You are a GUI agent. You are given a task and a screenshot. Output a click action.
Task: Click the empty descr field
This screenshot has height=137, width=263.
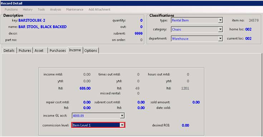point(43,34)
